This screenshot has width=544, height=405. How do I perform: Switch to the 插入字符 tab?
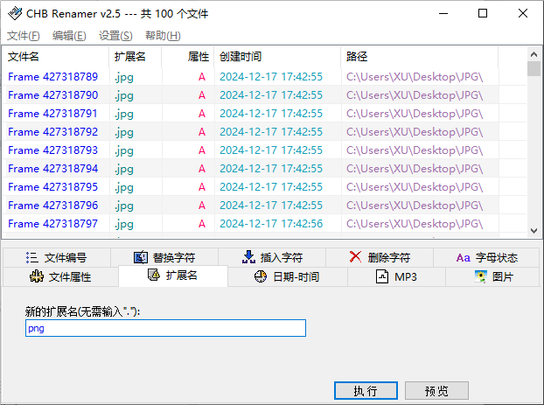[272, 257]
